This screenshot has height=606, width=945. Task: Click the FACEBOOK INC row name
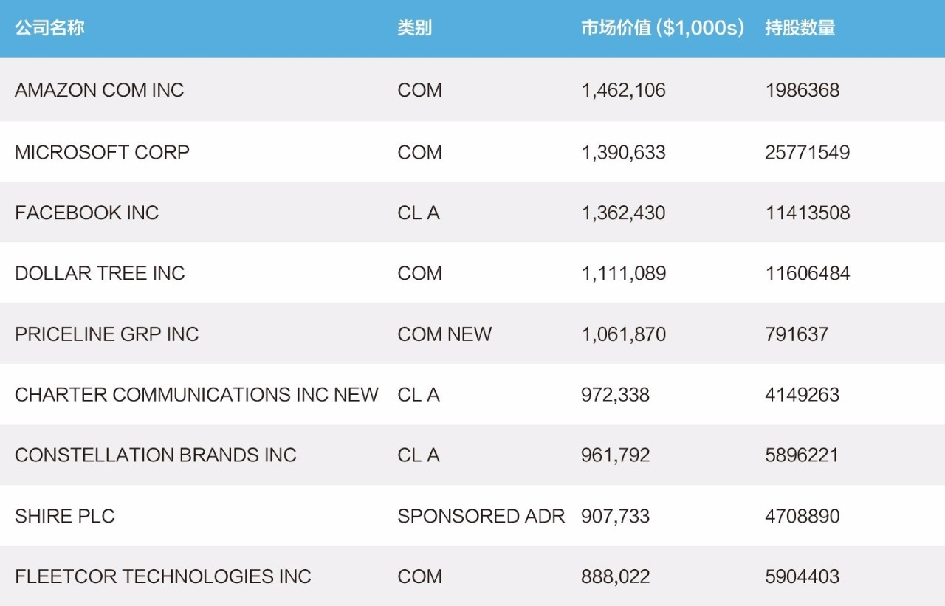(x=86, y=213)
